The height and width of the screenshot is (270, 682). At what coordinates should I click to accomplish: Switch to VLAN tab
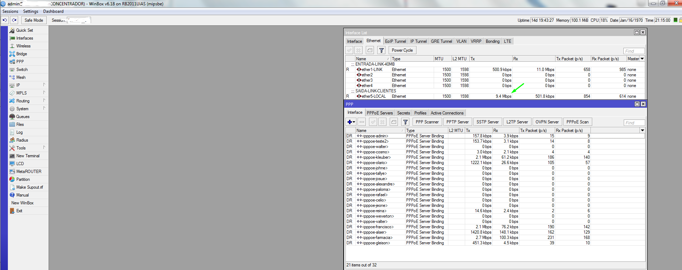[461, 41]
